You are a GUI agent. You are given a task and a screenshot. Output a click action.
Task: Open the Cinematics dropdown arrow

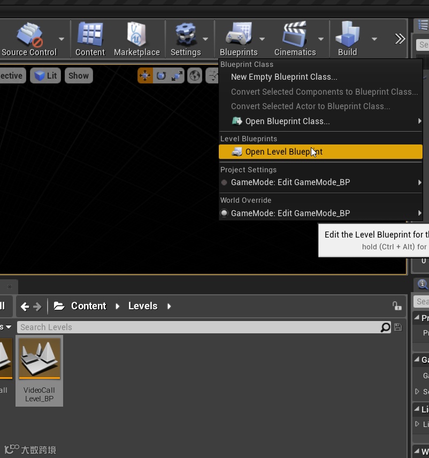click(320, 39)
